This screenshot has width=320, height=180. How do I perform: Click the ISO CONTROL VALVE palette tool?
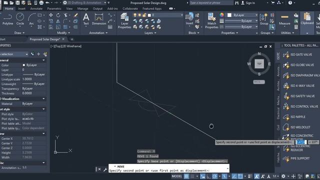click(x=300, y=106)
